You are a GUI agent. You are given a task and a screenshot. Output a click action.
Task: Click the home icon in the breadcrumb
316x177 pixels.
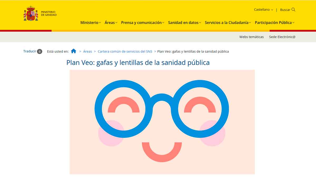73,51
